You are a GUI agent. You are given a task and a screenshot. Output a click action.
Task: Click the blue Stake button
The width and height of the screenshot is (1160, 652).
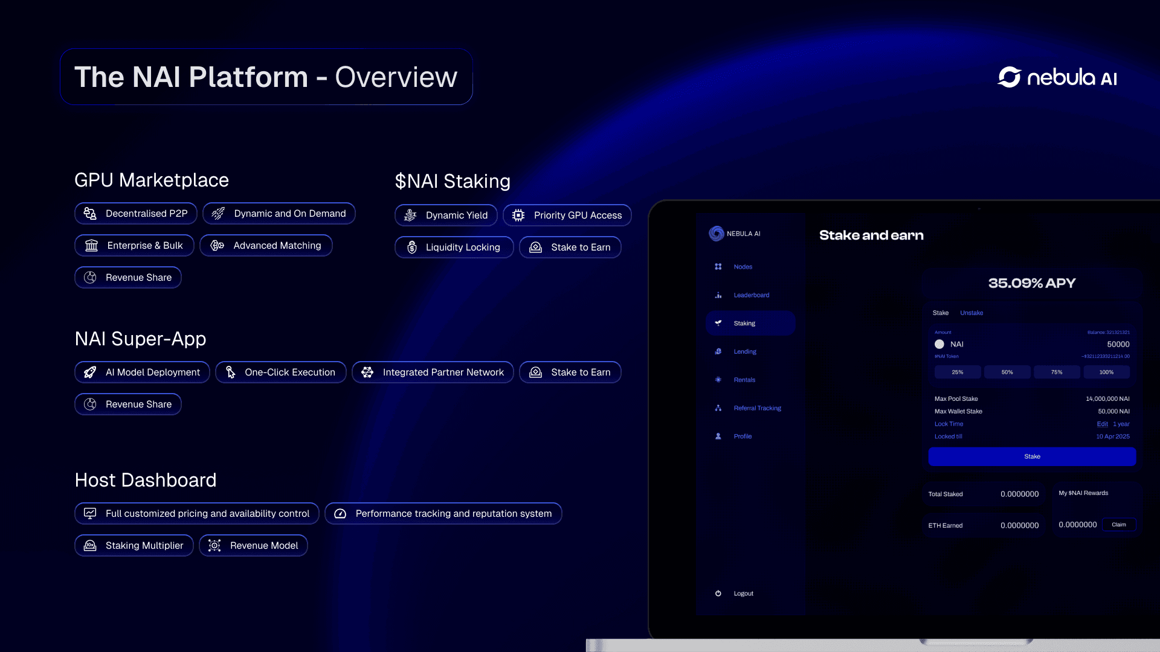click(1032, 456)
